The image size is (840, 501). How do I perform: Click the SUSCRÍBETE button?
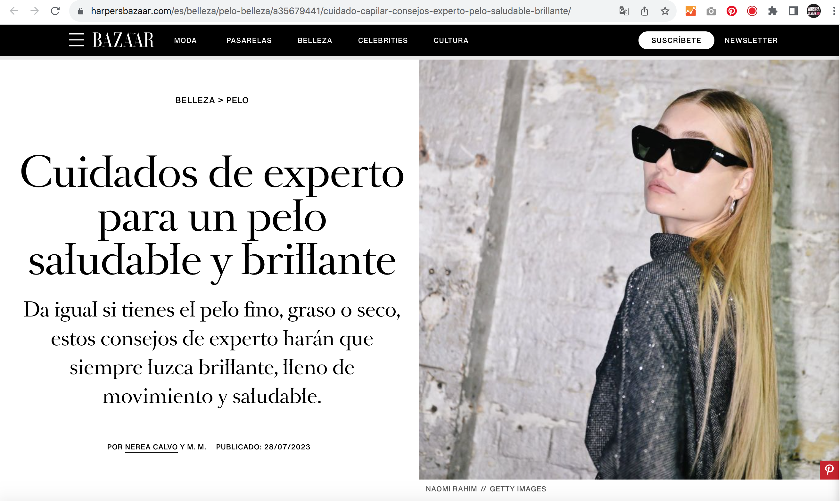[676, 40]
